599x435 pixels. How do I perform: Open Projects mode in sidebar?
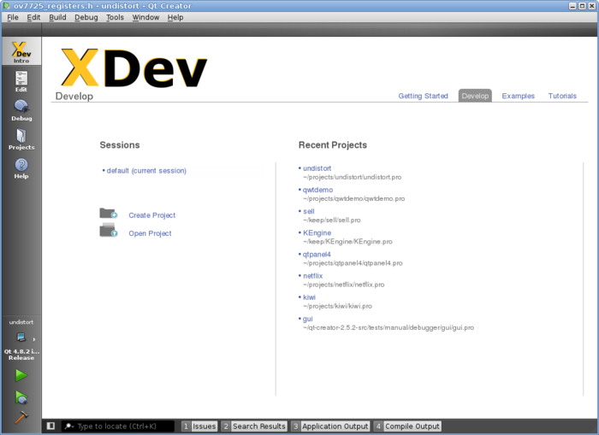pyautogui.click(x=21, y=139)
